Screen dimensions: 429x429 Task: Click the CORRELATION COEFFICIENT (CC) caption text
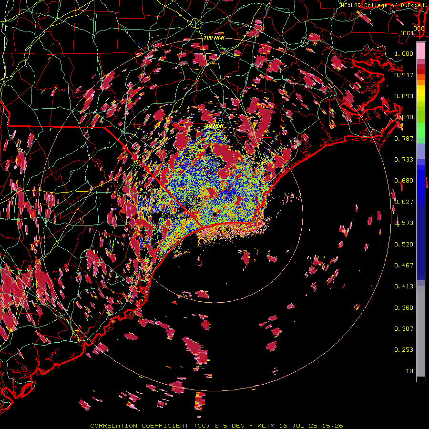[150, 426]
